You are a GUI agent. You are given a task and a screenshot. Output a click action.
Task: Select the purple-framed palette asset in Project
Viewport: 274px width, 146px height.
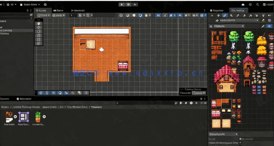click(x=24, y=117)
